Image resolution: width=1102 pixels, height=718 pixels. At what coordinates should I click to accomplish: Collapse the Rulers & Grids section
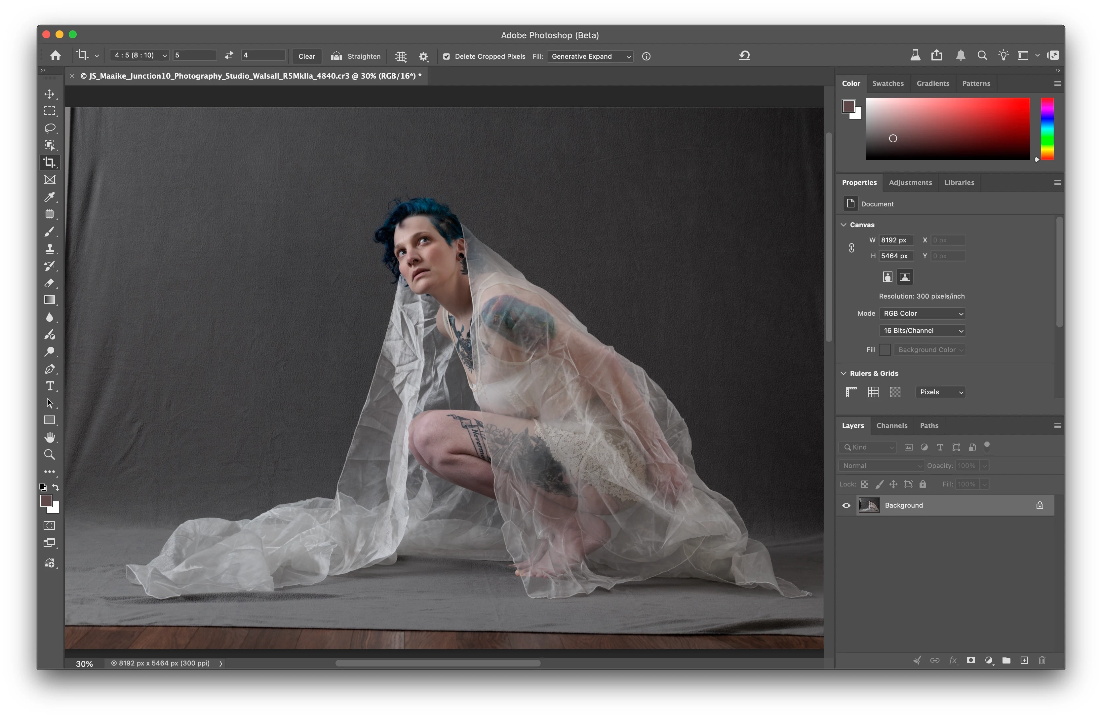click(844, 373)
